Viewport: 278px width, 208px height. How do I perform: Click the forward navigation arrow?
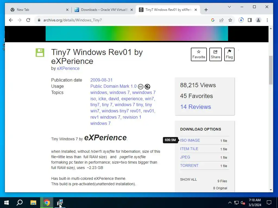tap(20, 20)
